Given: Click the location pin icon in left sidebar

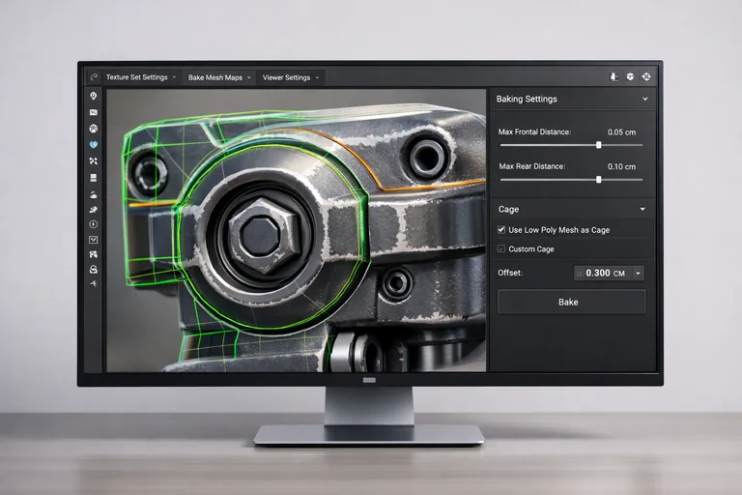Looking at the screenshot, I should 94,96.
